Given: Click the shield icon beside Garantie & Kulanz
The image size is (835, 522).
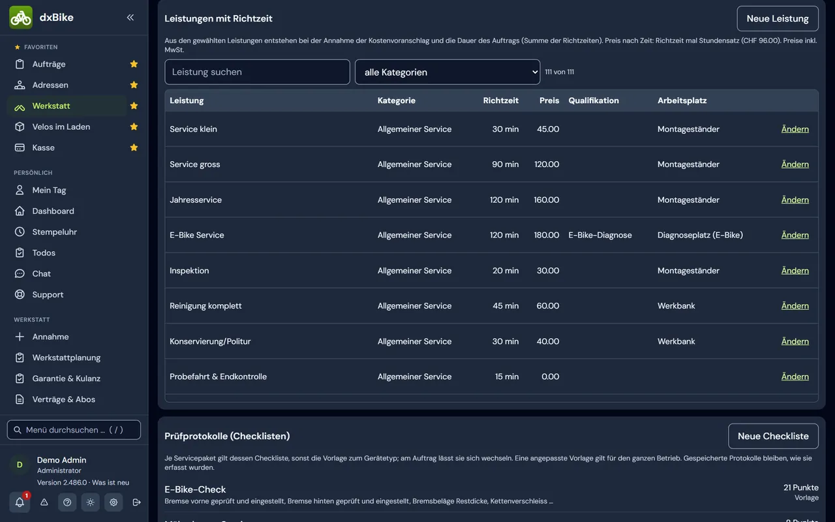Looking at the screenshot, I should (x=20, y=378).
